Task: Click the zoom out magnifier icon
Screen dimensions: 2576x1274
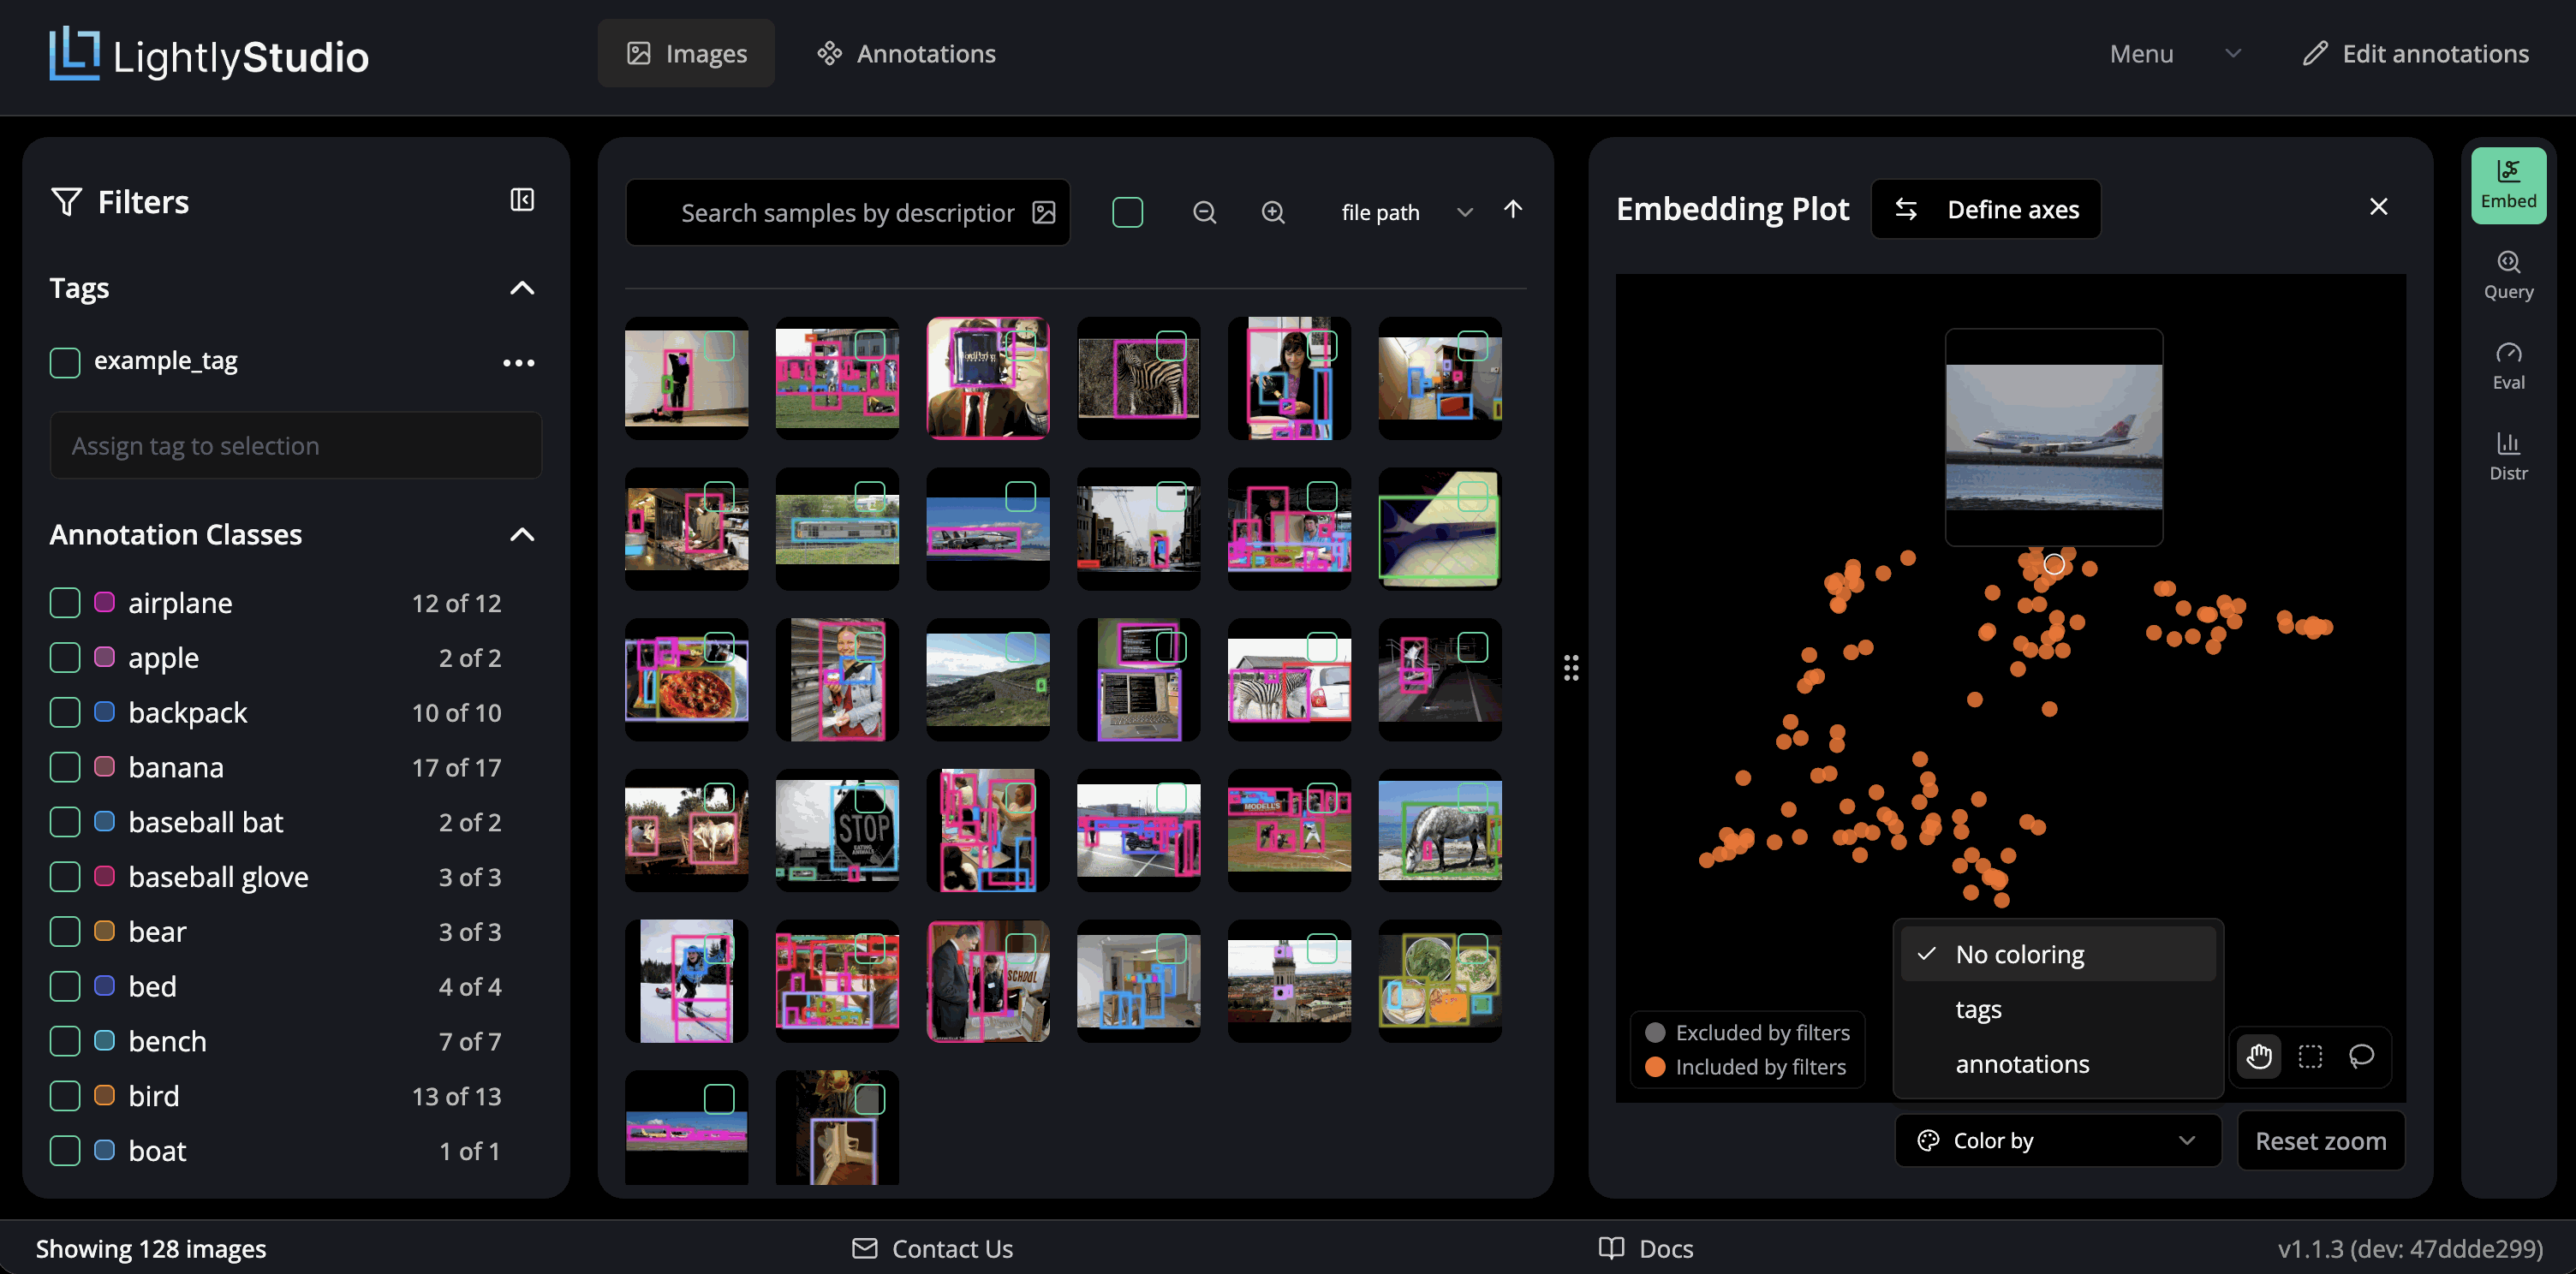Action: point(1204,212)
